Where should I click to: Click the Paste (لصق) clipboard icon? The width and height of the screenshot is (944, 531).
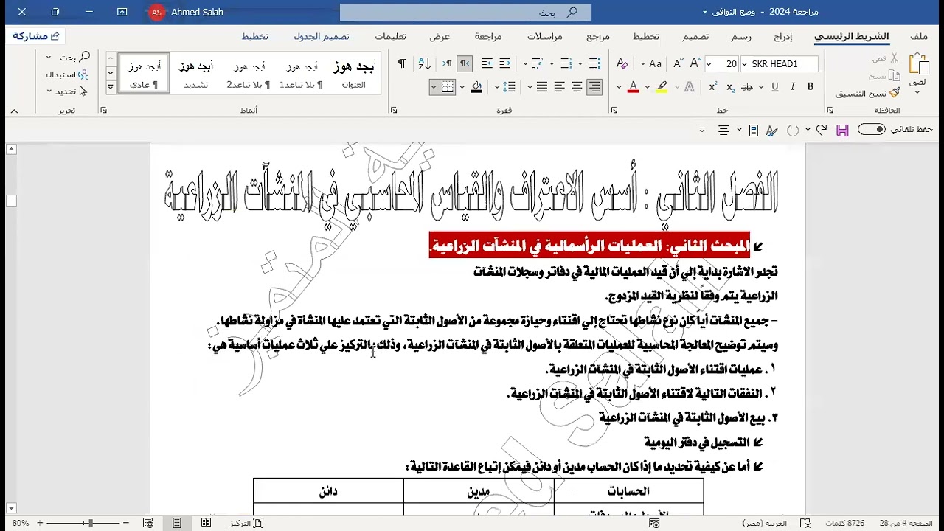pos(917,65)
